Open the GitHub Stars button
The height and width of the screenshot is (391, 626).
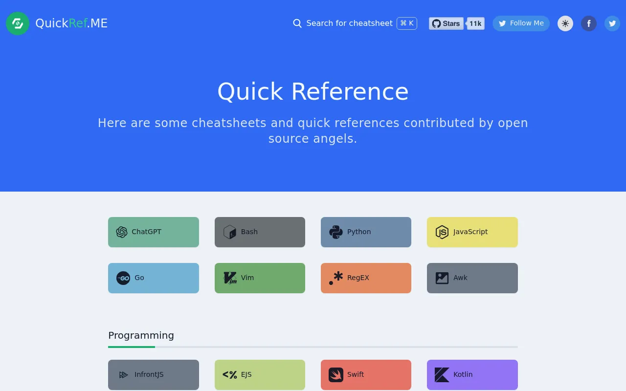point(446,23)
